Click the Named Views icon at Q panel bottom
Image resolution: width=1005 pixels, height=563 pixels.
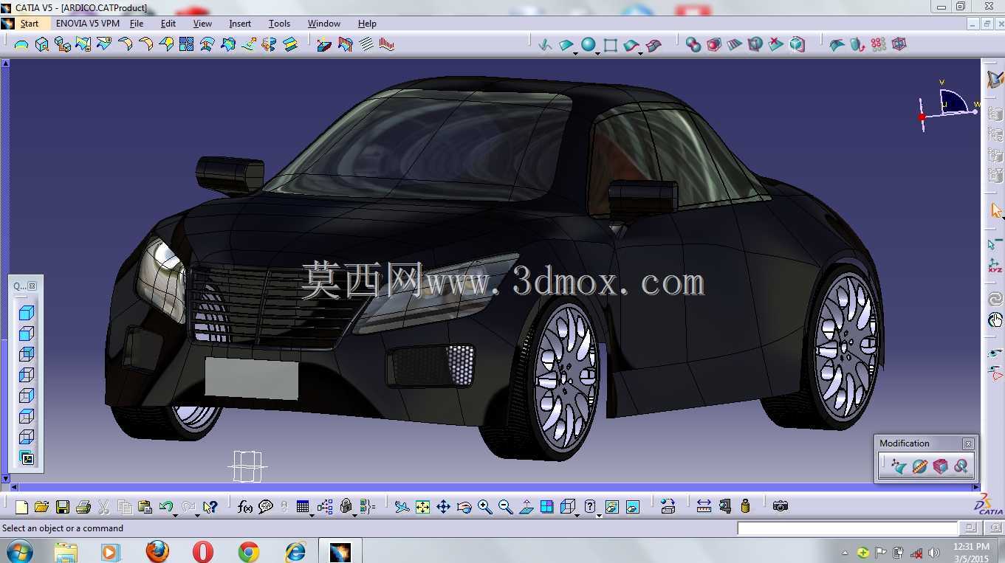[x=27, y=458]
